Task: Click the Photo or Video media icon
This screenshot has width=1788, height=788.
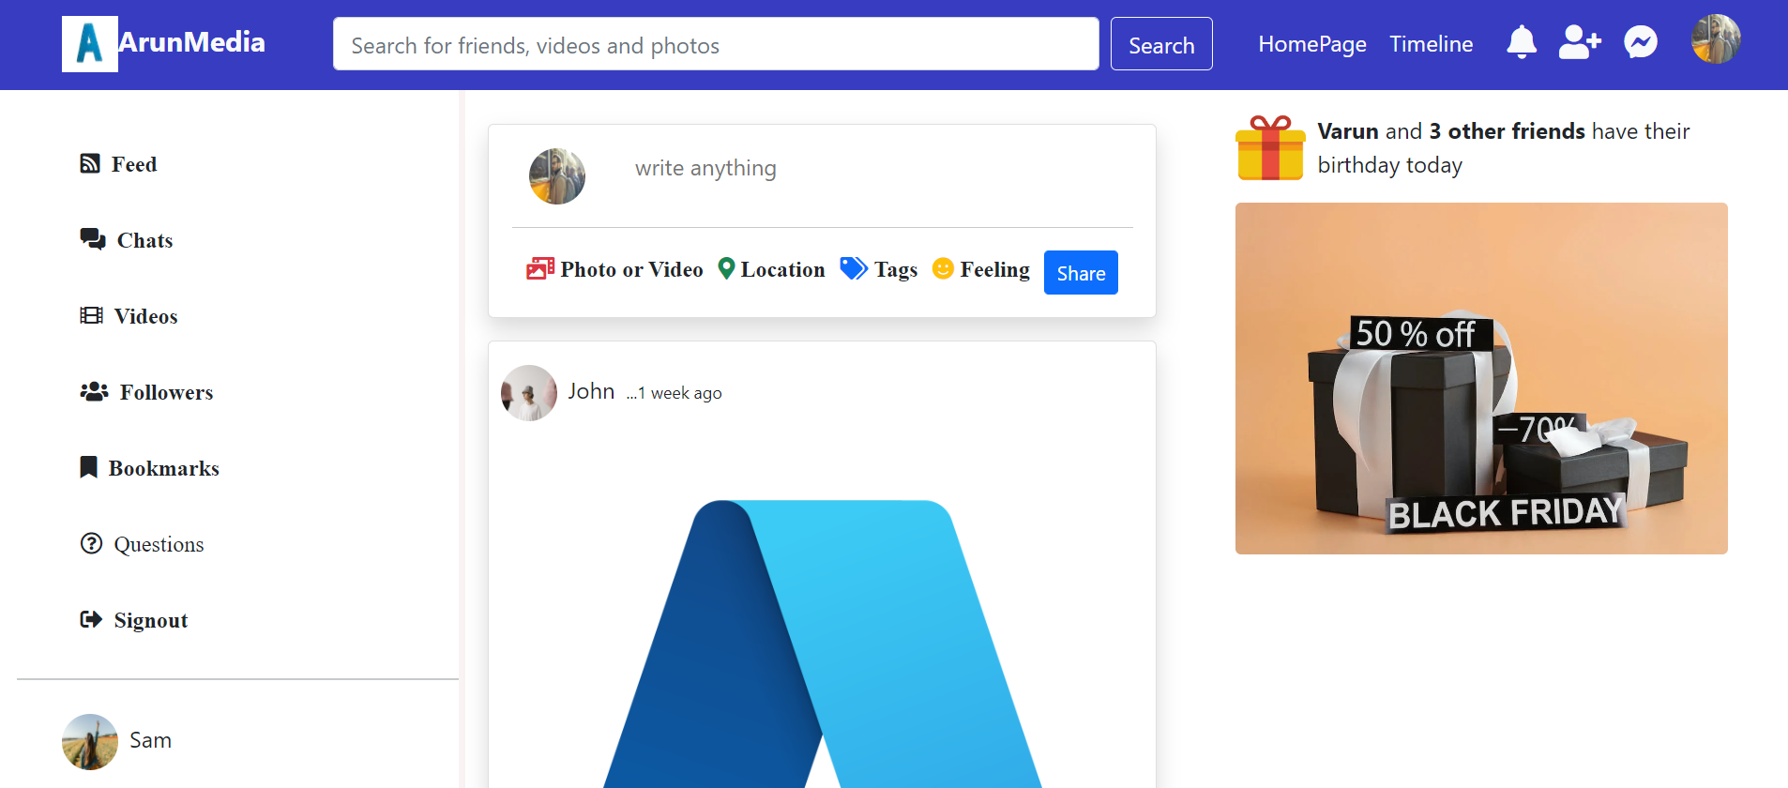Action: 540,268
